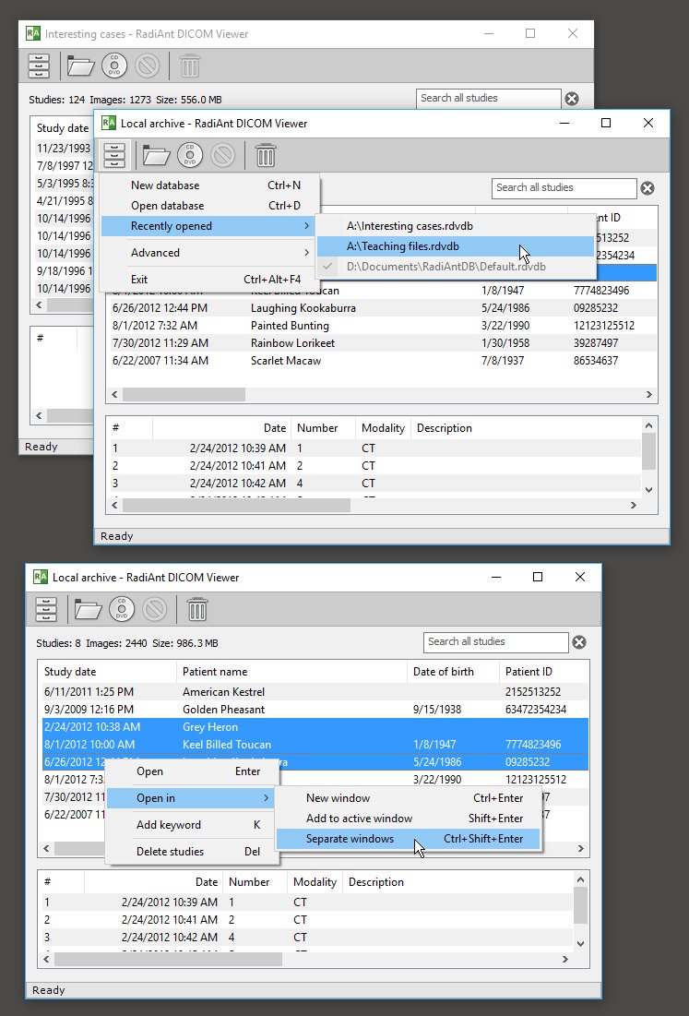
Task: Click database menu icon in bottom Local archive window
Action: click(x=46, y=609)
